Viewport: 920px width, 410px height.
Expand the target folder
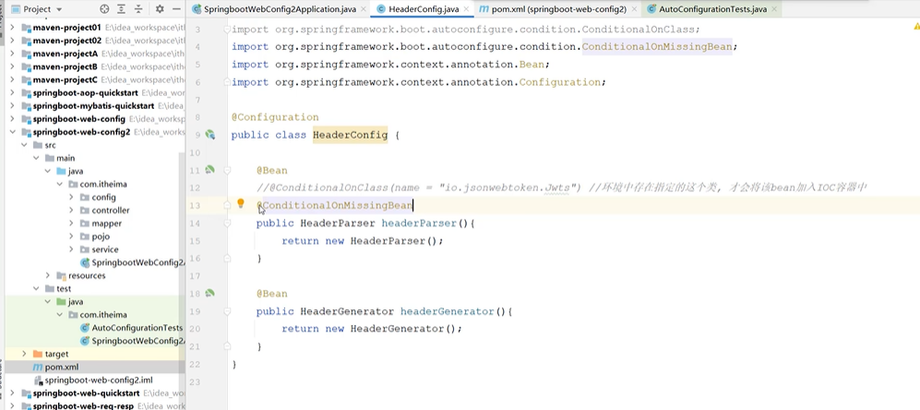24,354
